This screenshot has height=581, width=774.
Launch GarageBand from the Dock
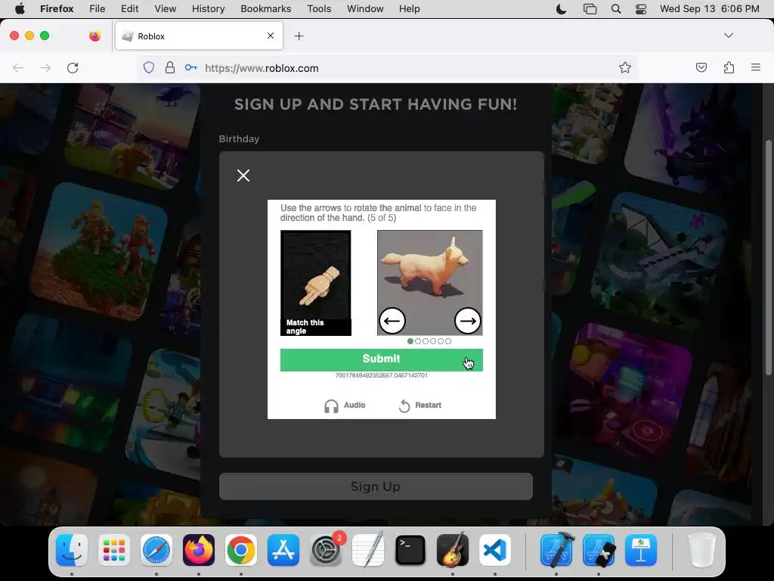(x=453, y=550)
